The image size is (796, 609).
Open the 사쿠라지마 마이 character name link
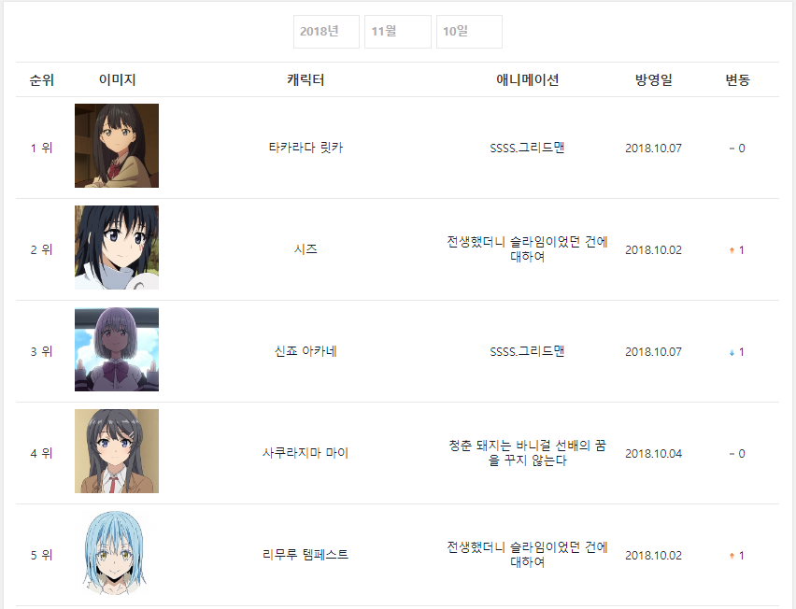click(x=306, y=453)
